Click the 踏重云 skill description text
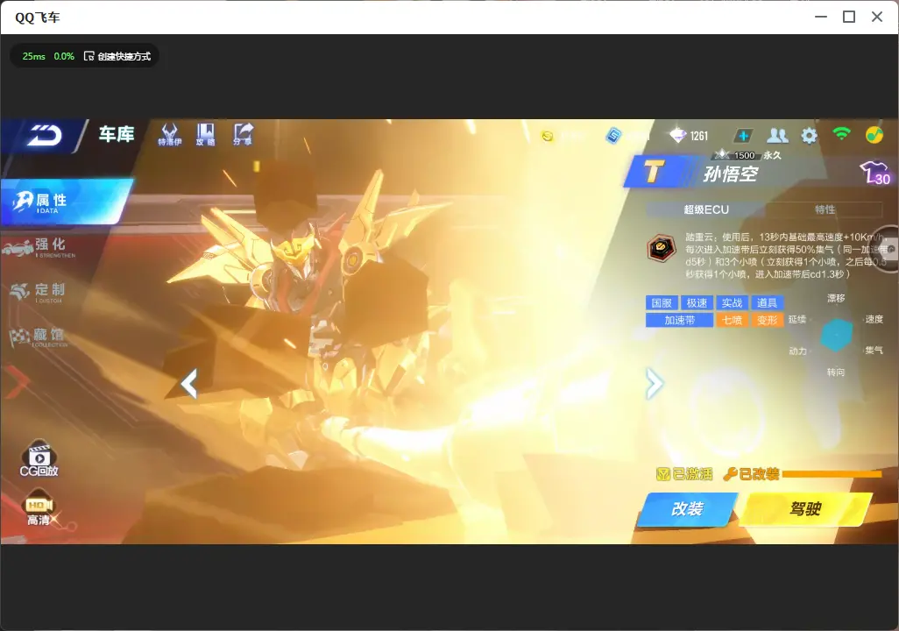 click(785, 255)
